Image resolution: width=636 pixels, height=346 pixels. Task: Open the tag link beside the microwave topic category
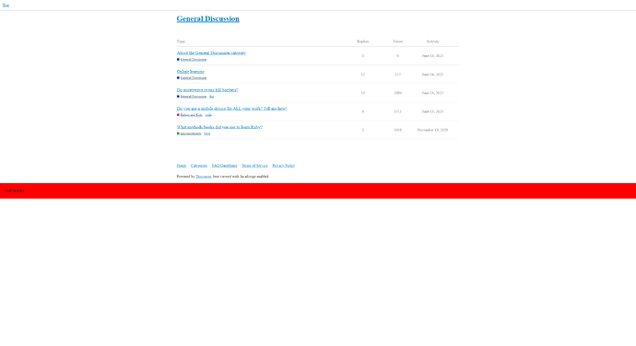click(x=212, y=97)
